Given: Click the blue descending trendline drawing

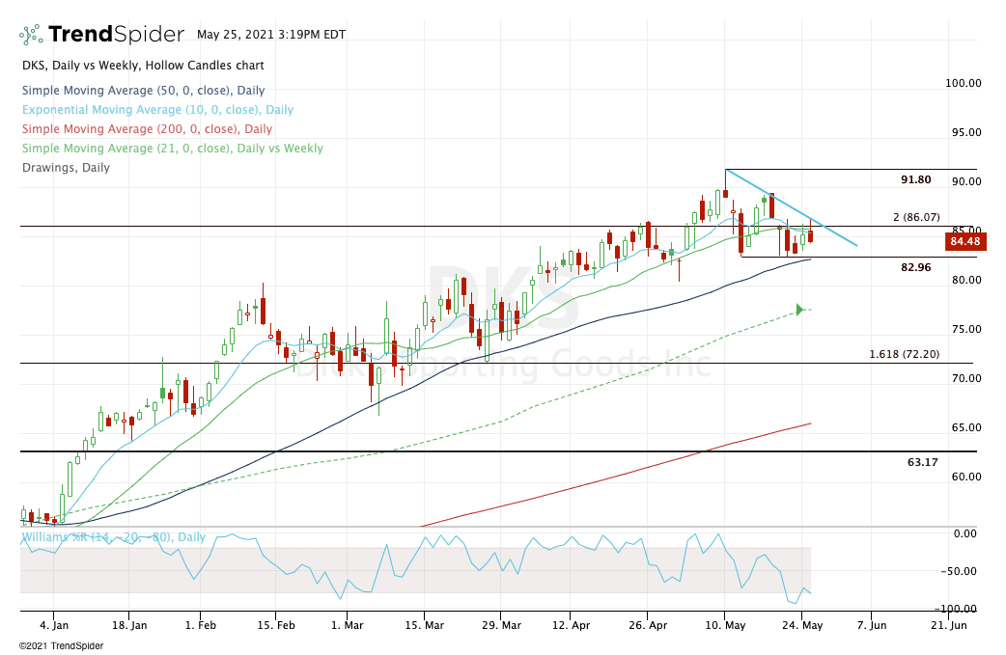Looking at the screenshot, I should (792, 207).
